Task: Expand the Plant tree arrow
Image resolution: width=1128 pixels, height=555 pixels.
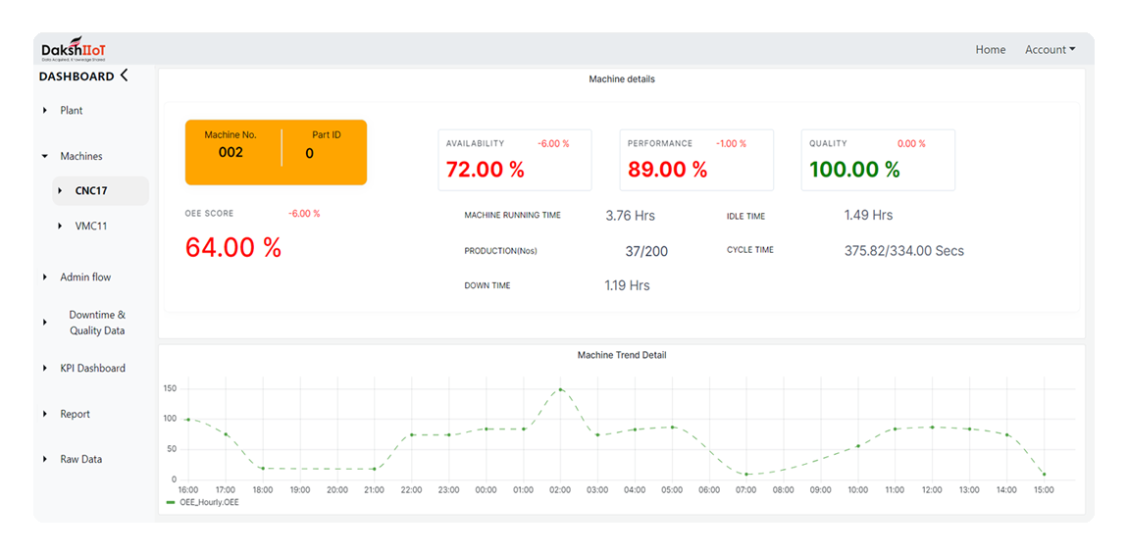Action: point(45,111)
